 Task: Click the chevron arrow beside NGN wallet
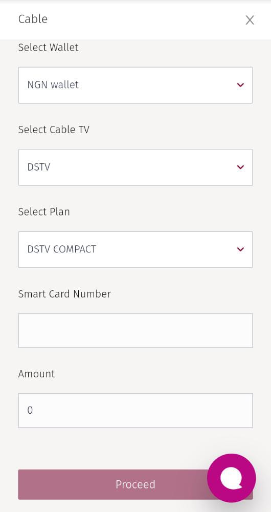(241, 85)
